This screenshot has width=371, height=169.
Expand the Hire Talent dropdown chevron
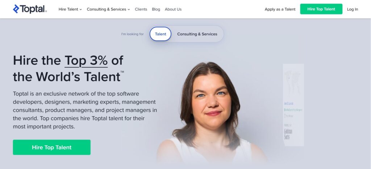point(81,9)
